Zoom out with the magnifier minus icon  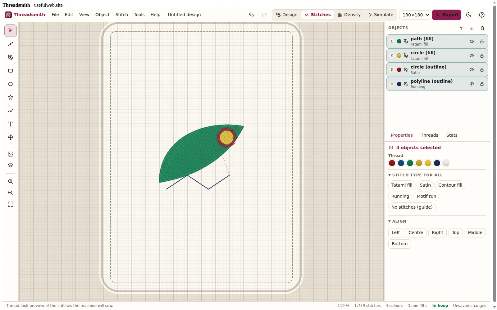[11, 193]
